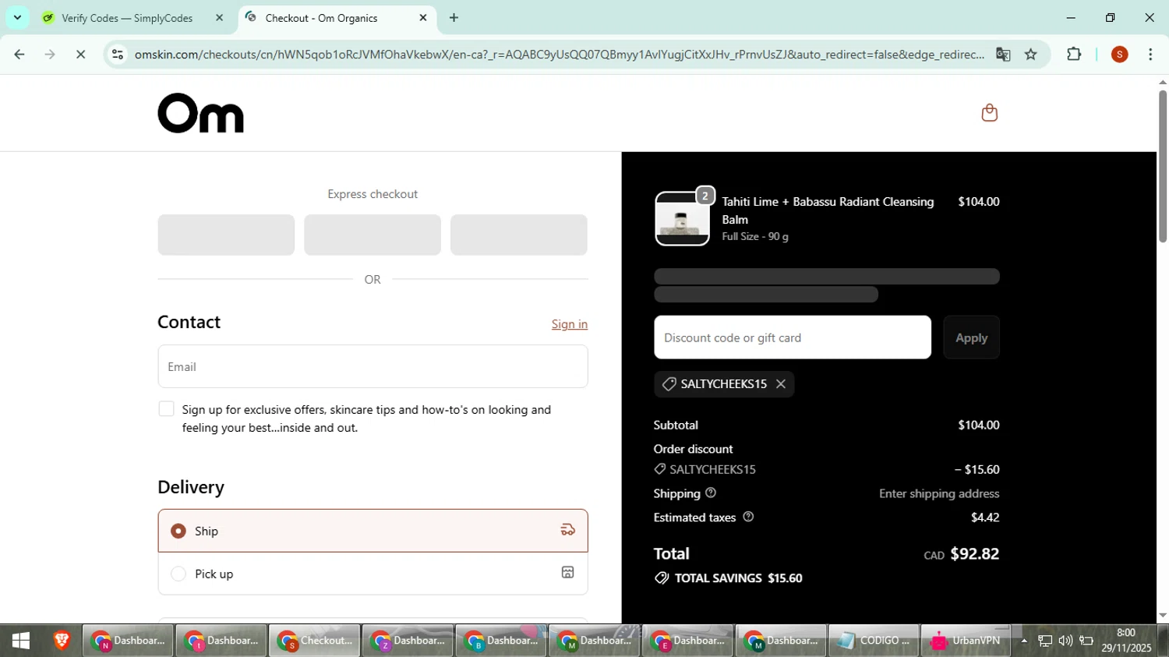View site information icon in address bar
The height and width of the screenshot is (657, 1169).
(118, 55)
